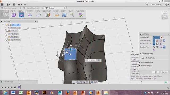Click the Pan hand tool
Screen dimensions: 170x95
click(81, 82)
